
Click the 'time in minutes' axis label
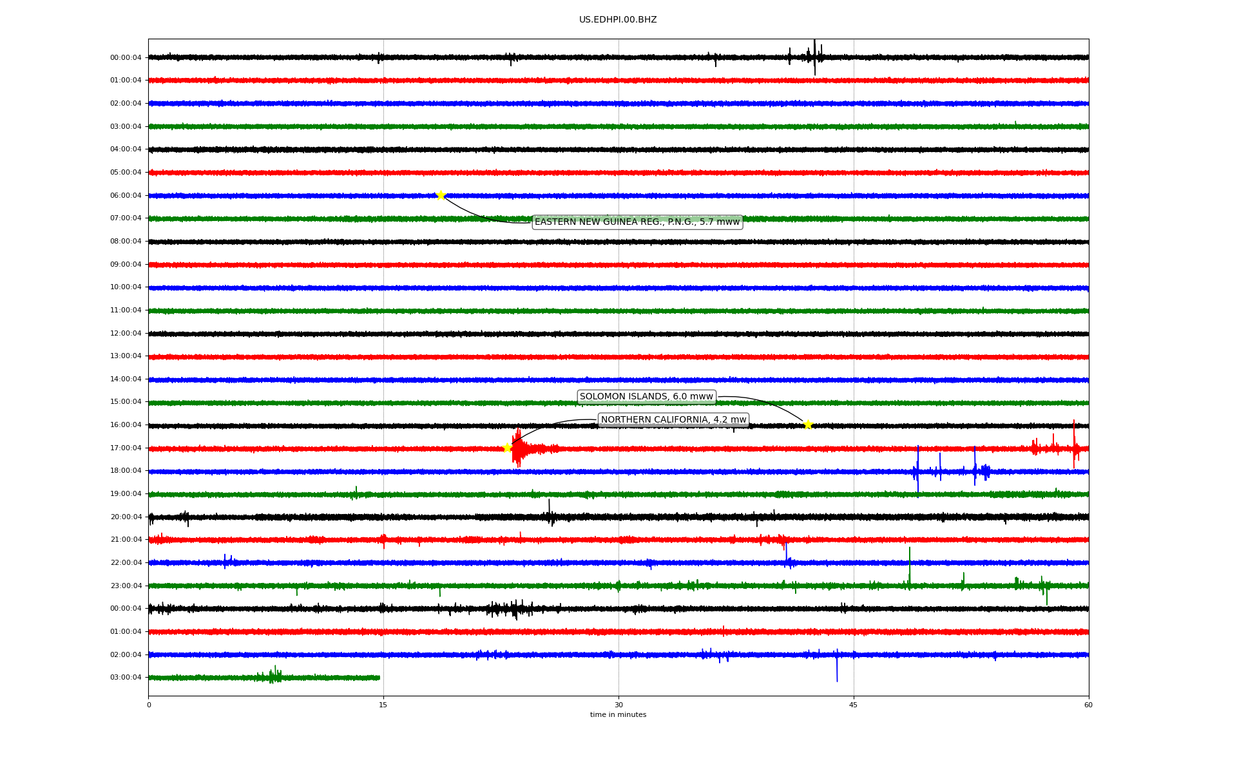click(618, 715)
